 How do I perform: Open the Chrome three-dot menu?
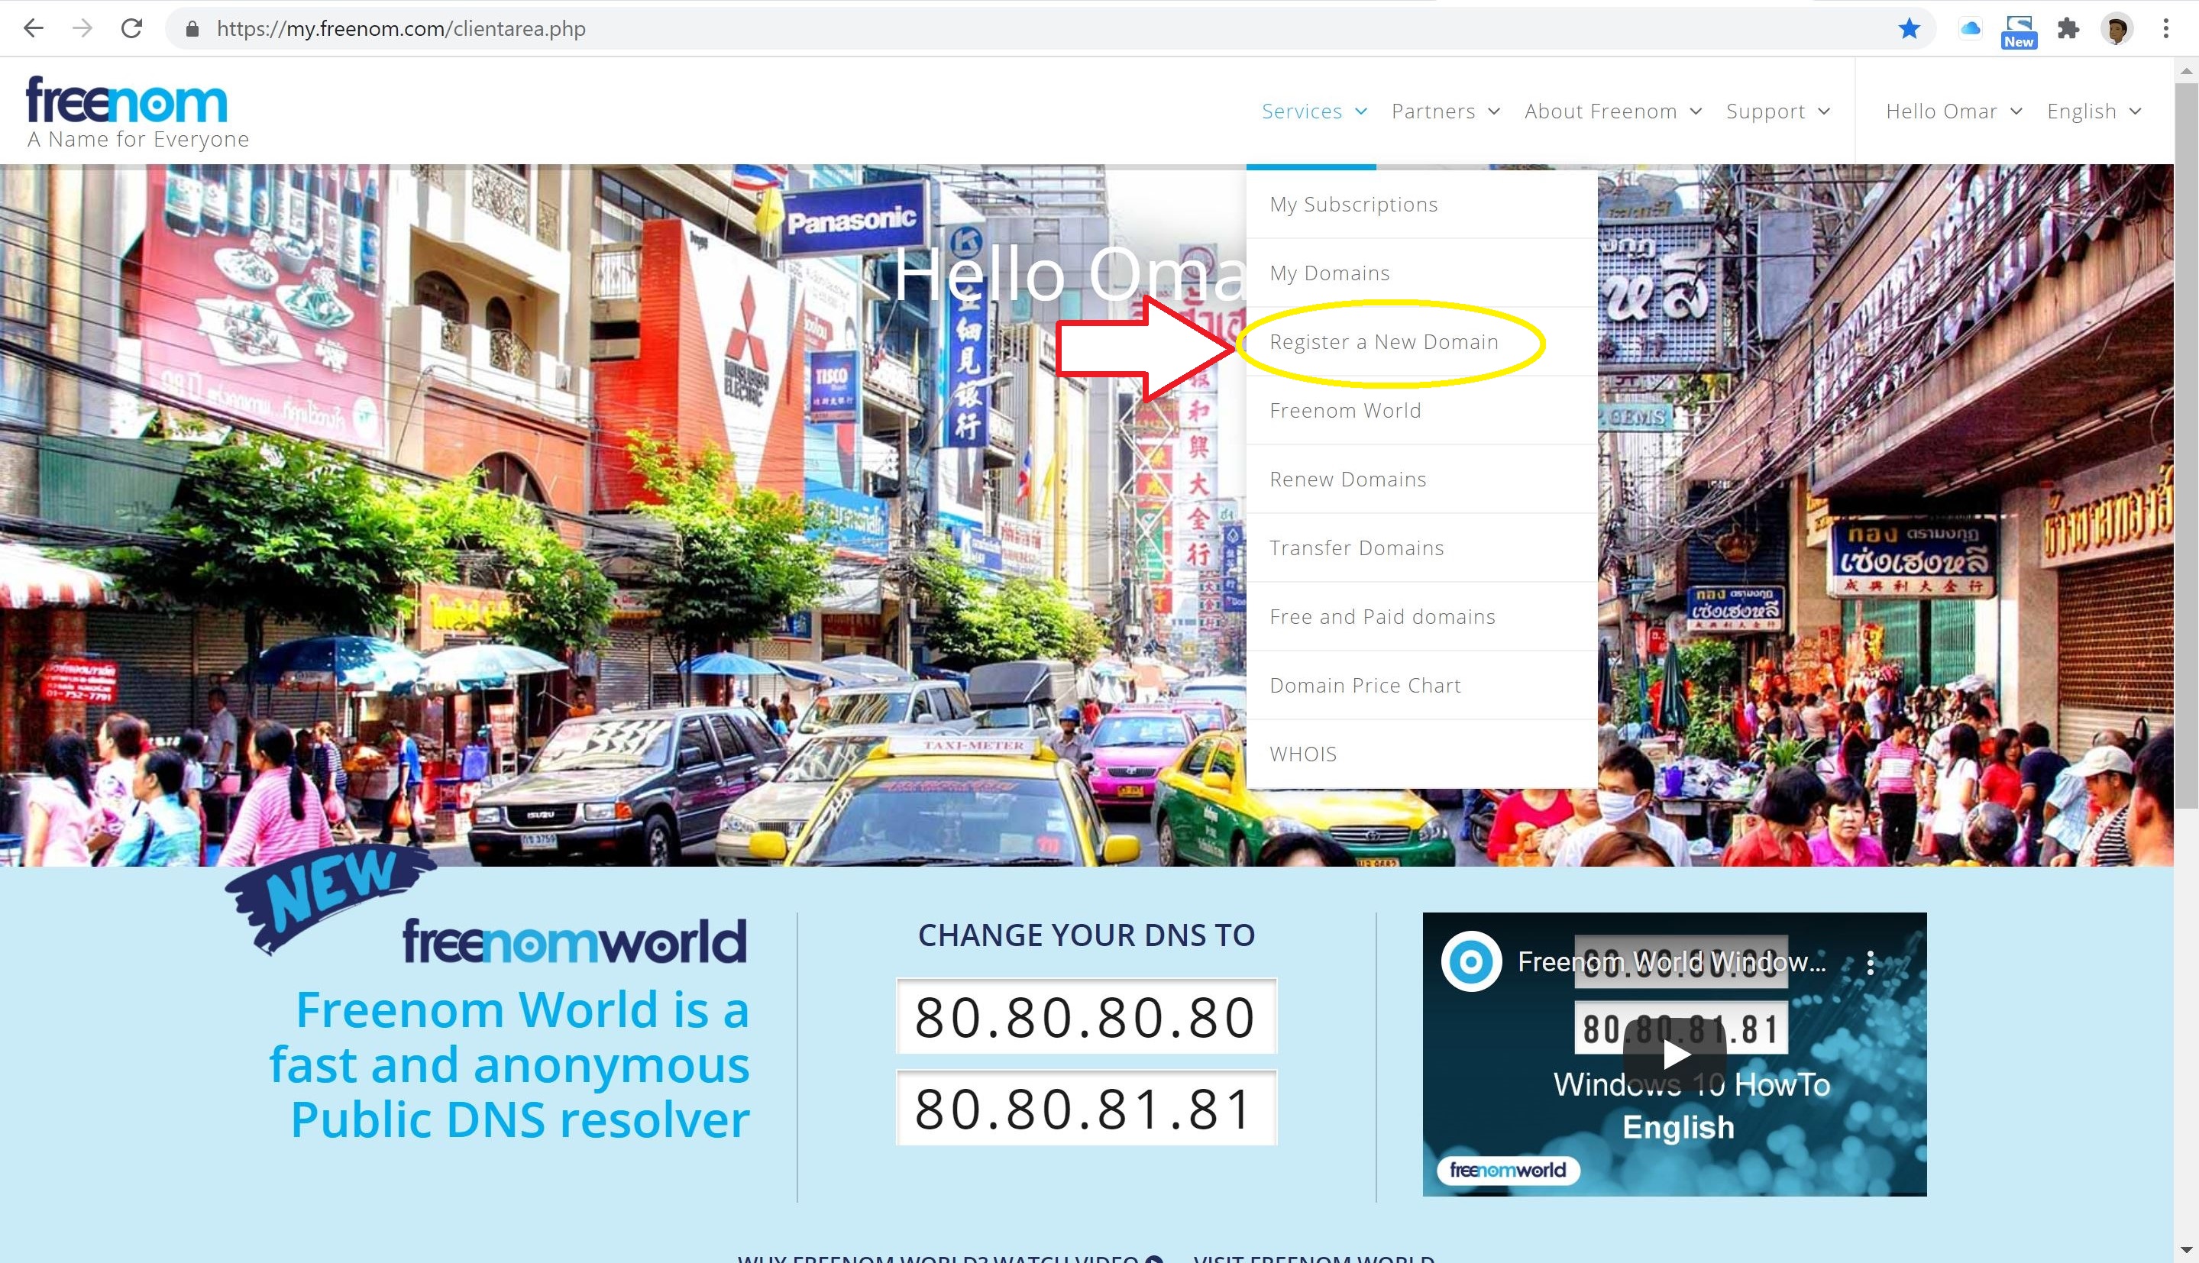pos(2166,28)
